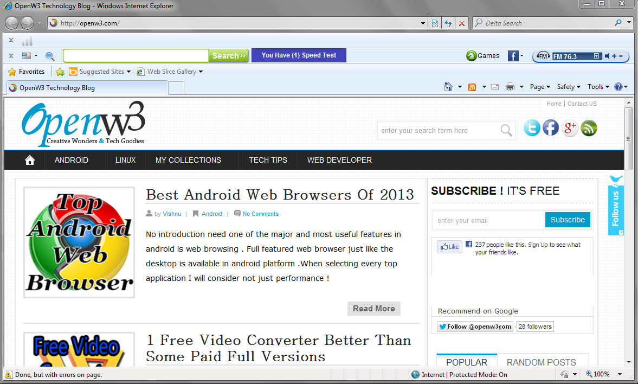
Task: Click the RSS feeds toolbar icon
Action: point(472,87)
